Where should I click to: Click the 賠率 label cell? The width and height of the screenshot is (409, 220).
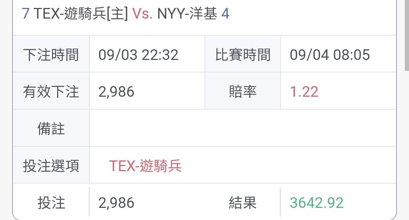[x=243, y=91]
